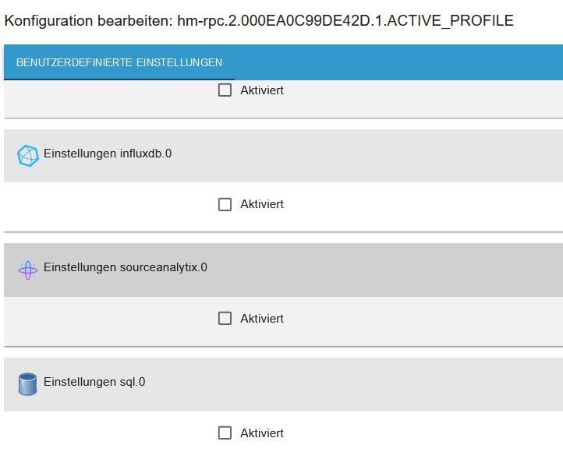Check the Aktiviert checkbox under sql.0
563x452 pixels.
(225, 433)
